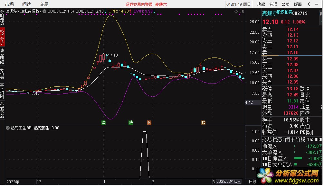Click 现量 value 3314
This screenshot has height=186, width=324.
293,107
